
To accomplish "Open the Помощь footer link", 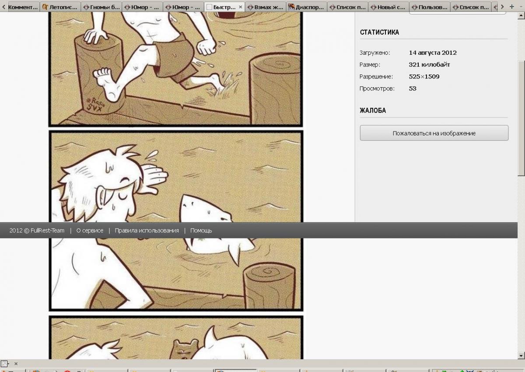I will coord(201,230).
